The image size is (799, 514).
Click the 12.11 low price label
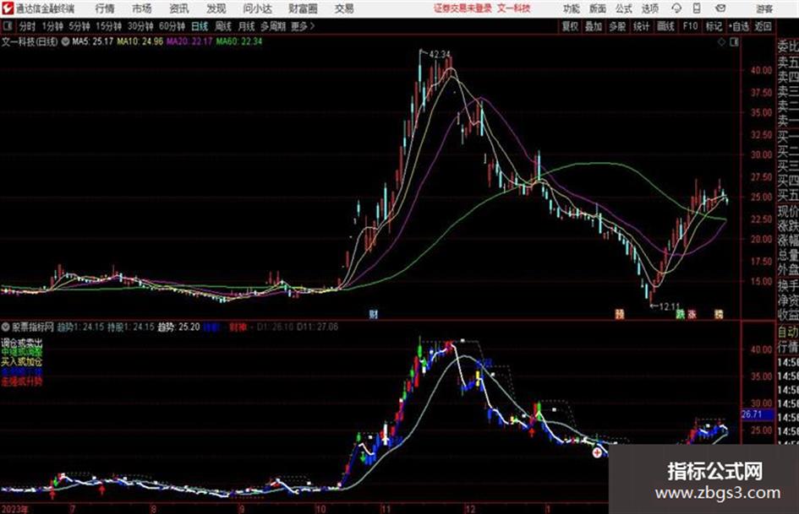[x=670, y=306]
